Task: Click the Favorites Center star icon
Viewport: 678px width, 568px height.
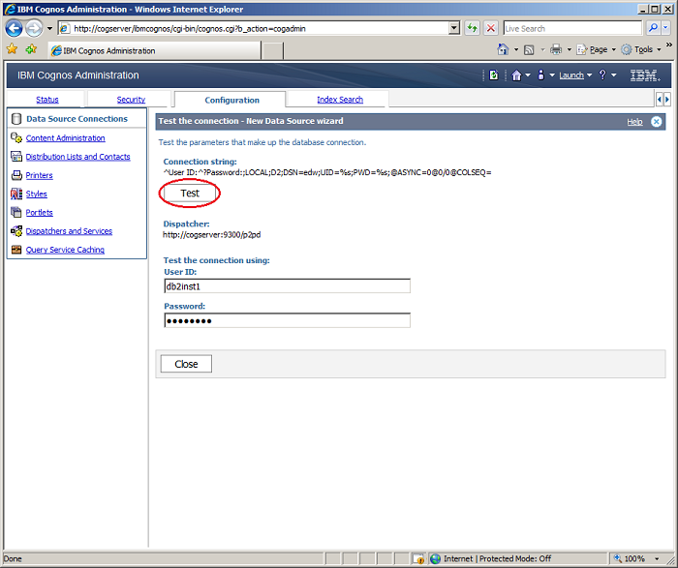Action: (x=12, y=49)
